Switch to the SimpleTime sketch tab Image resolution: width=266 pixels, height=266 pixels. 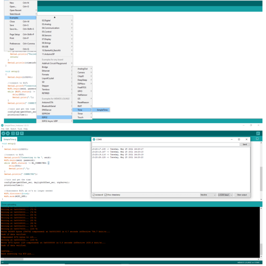pos(10,139)
